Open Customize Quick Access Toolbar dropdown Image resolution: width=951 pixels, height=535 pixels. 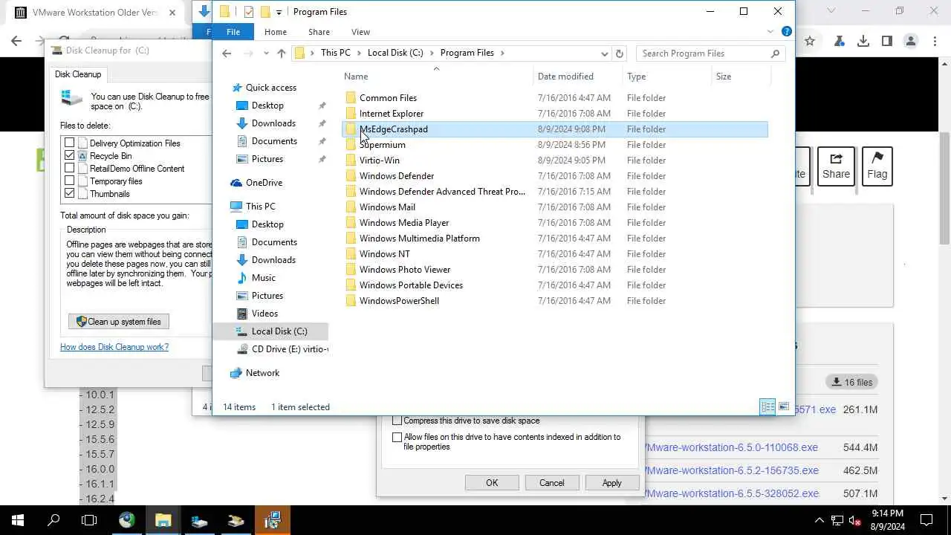(279, 12)
